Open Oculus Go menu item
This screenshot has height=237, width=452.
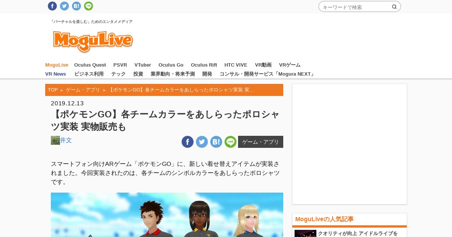click(x=171, y=65)
